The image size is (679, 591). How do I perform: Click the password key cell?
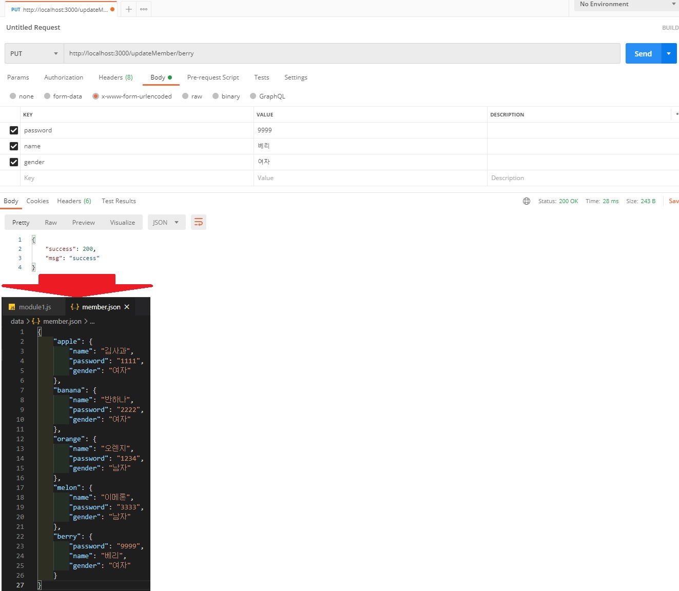click(x=137, y=130)
